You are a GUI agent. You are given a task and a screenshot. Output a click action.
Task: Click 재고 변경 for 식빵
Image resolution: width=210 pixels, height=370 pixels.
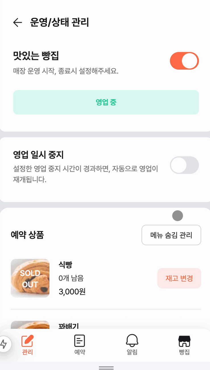point(179,278)
